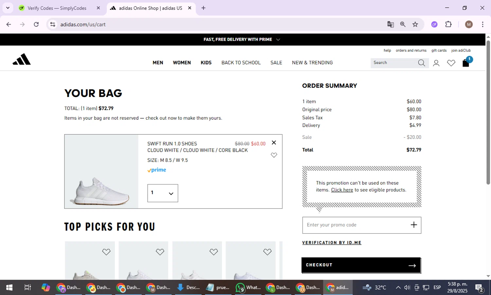The height and width of the screenshot is (295, 491).
Task: Close the adidas Online Shop tab
Action: pyautogui.click(x=190, y=8)
